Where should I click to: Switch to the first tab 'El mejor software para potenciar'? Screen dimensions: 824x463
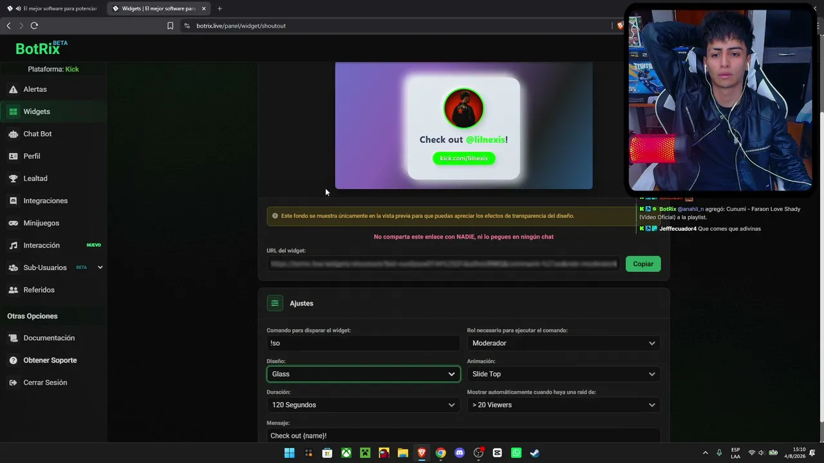click(x=53, y=8)
